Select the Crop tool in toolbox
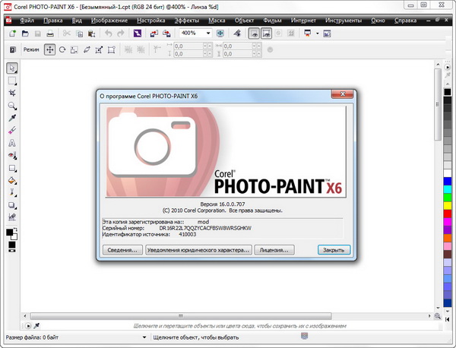 (12, 93)
